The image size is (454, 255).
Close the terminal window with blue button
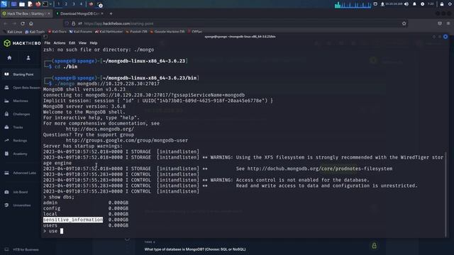click(x=445, y=37)
